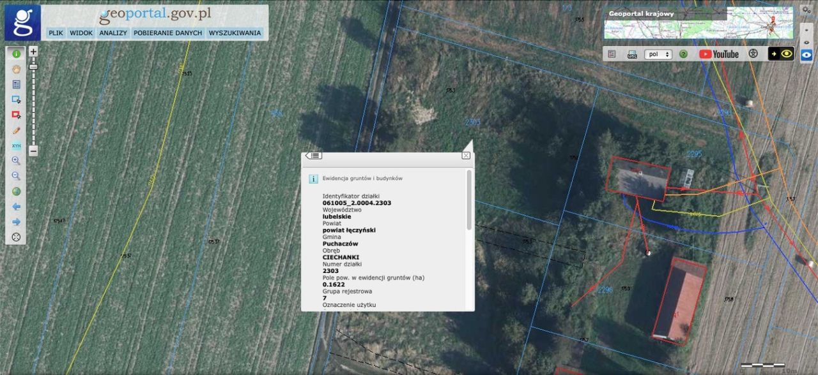Click the globe full-extent icon

(x=16, y=191)
